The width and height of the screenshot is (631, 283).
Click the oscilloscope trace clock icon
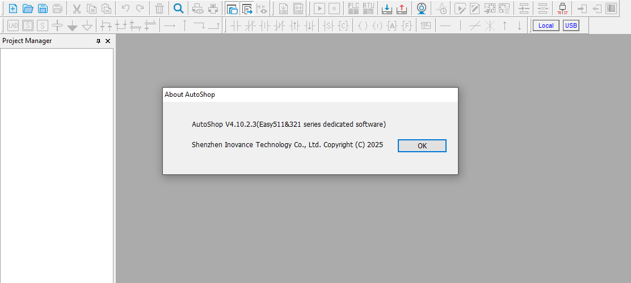441,8
